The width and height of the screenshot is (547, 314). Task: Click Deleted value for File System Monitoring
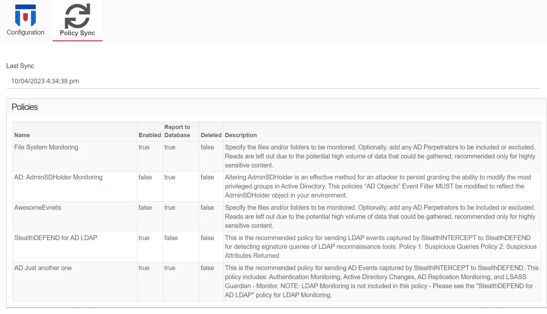pyautogui.click(x=207, y=147)
